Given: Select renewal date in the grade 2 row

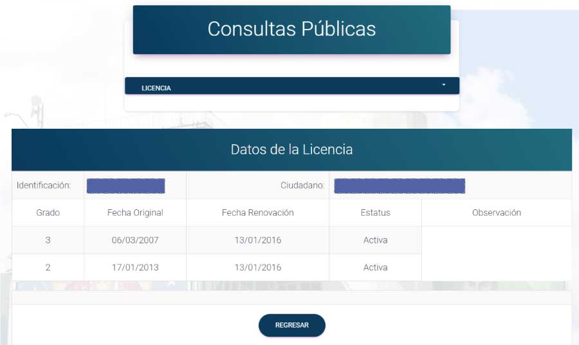Looking at the screenshot, I should coord(257,267).
